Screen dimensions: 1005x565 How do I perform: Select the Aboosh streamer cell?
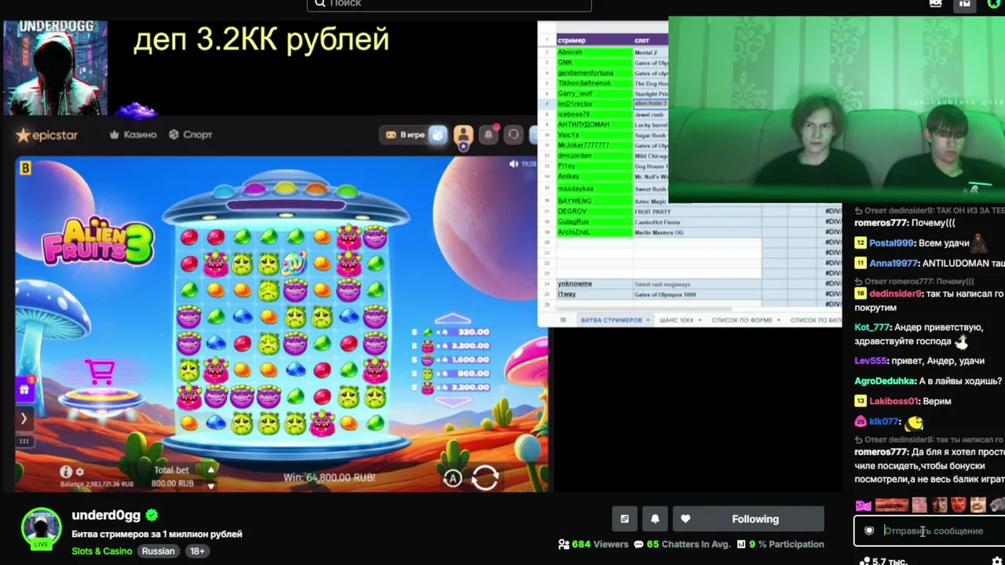click(x=594, y=52)
